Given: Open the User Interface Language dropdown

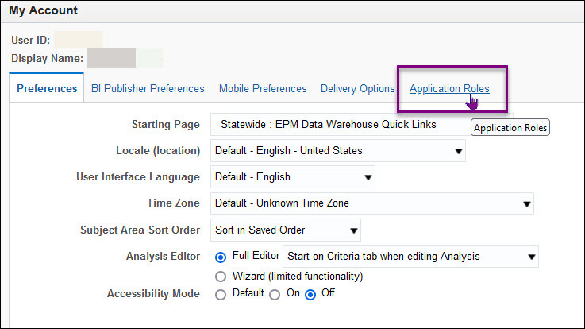Looking at the screenshot, I should (293, 176).
